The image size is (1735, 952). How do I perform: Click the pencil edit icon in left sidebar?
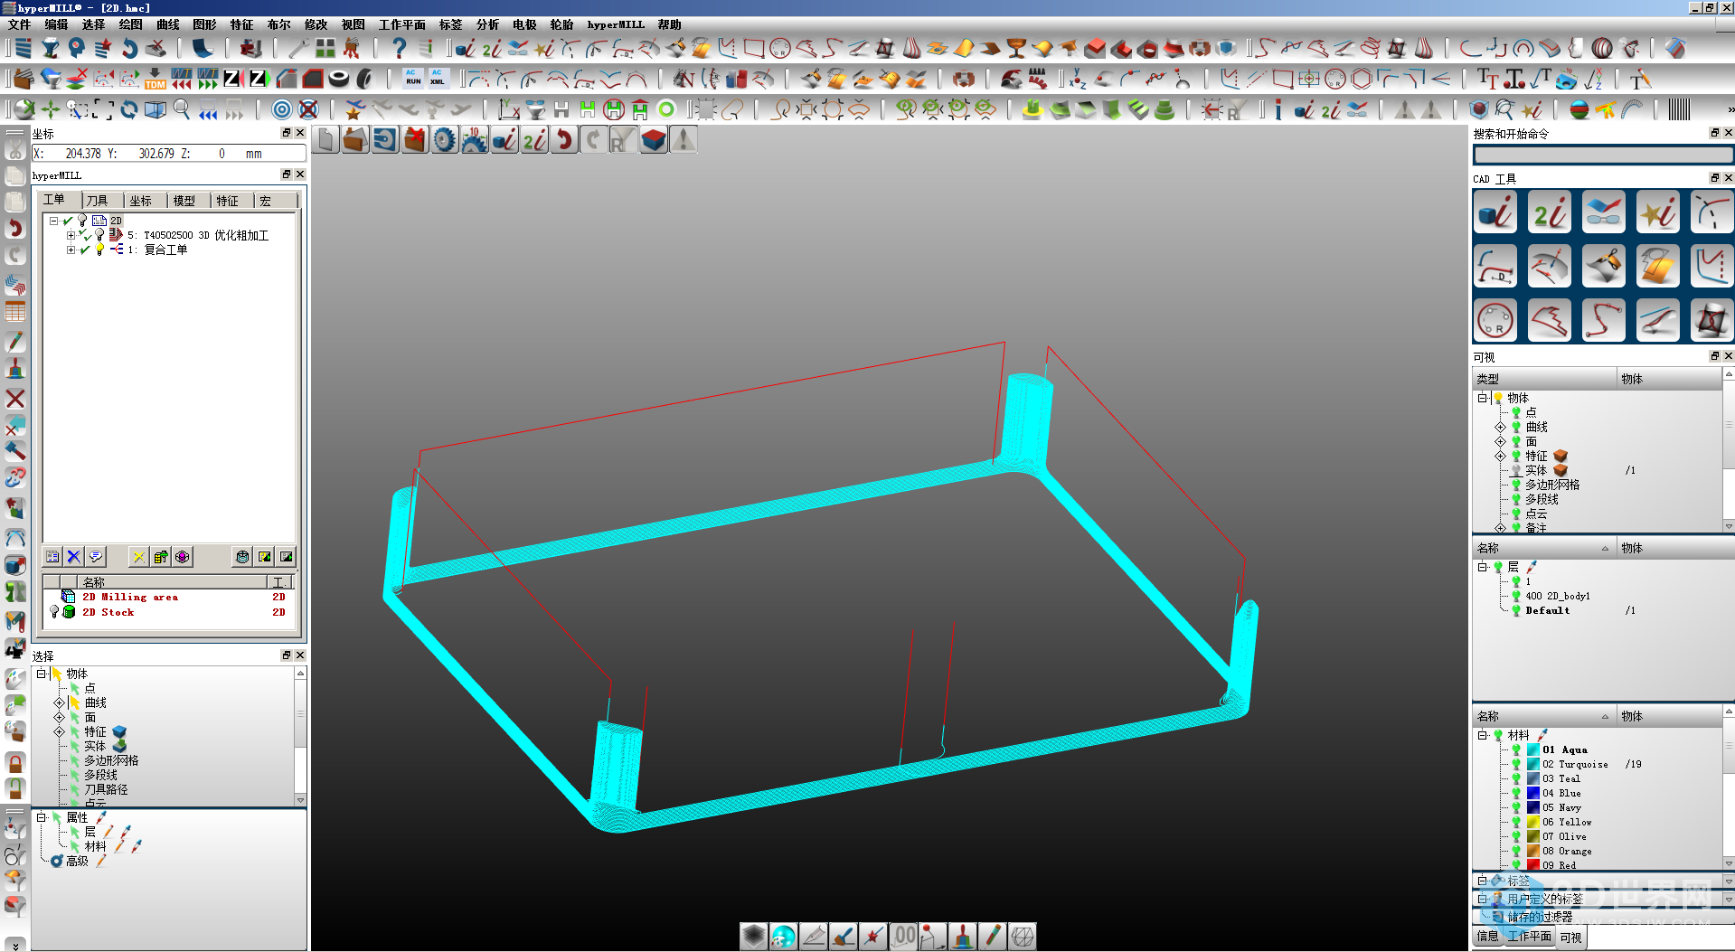click(x=15, y=342)
